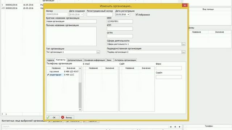Switch to the Дополнительно tab

tap(75, 60)
